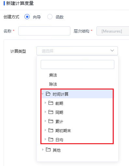Expand the 其他 folder arrow

tap(43, 149)
